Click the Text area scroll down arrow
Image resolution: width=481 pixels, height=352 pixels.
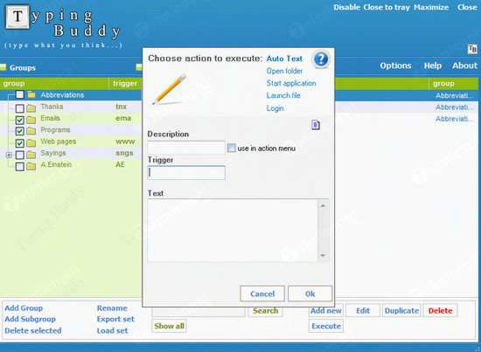click(x=323, y=256)
